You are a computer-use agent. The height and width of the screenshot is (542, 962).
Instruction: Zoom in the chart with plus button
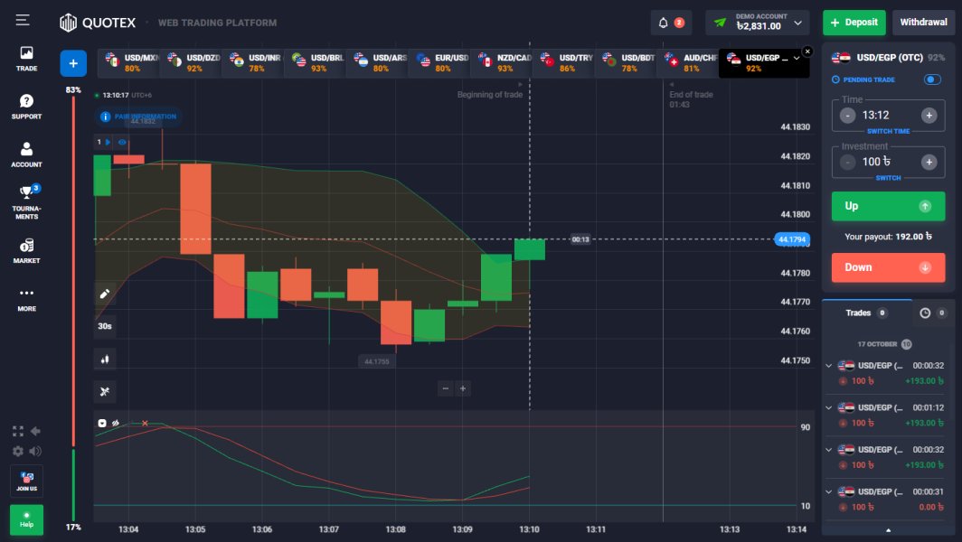click(463, 388)
